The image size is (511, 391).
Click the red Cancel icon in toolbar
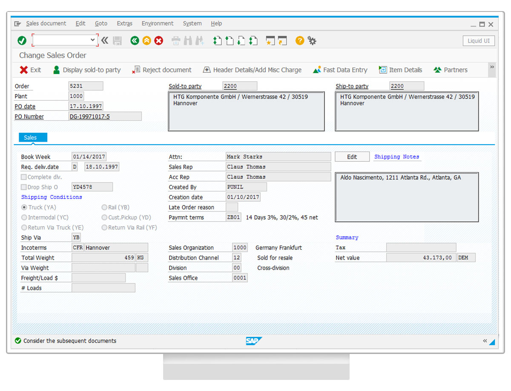[x=159, y=41]
